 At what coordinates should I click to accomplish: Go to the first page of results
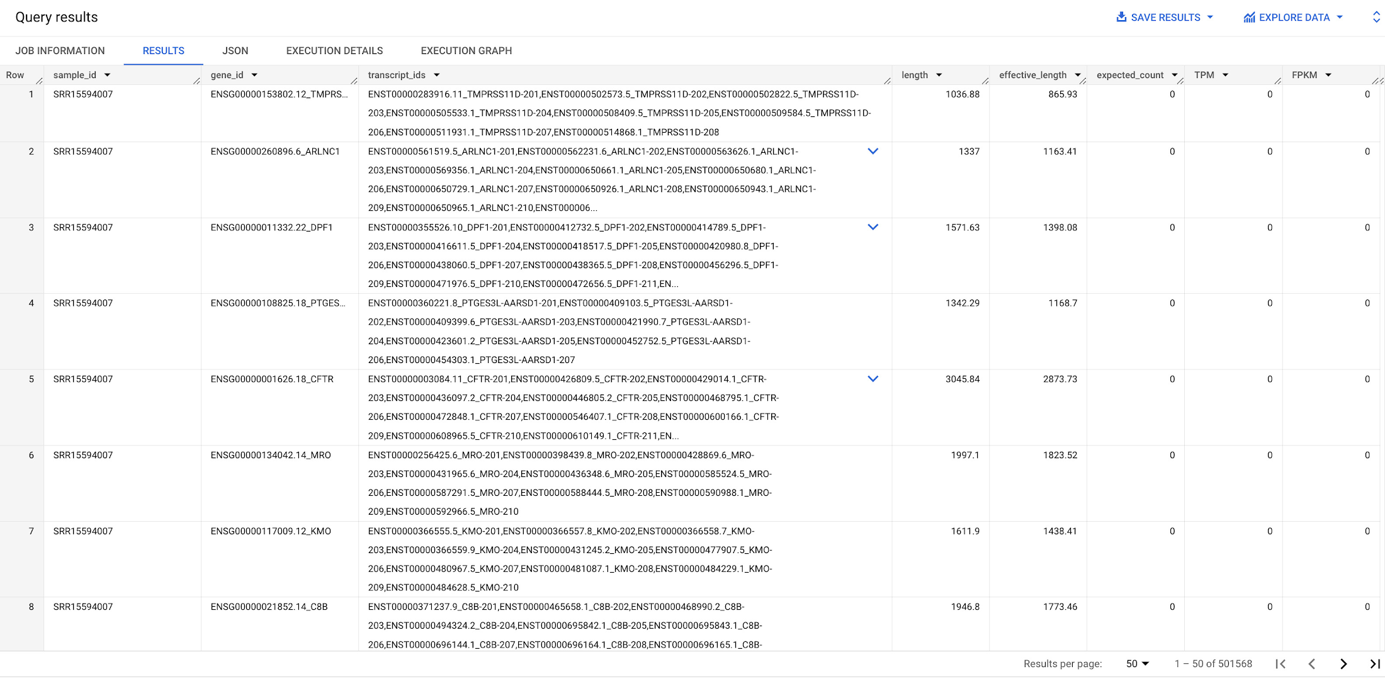pyautogui.click(x=1280, y=664)
